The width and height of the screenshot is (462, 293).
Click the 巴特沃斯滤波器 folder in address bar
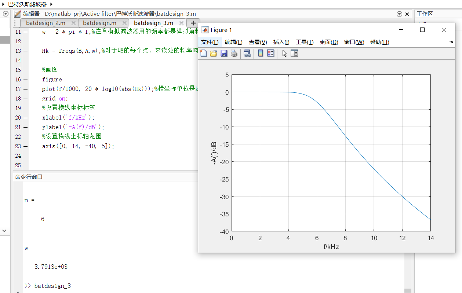click(x=28, y=4)
